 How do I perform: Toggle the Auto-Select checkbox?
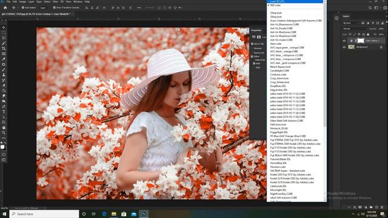point(23,8)
